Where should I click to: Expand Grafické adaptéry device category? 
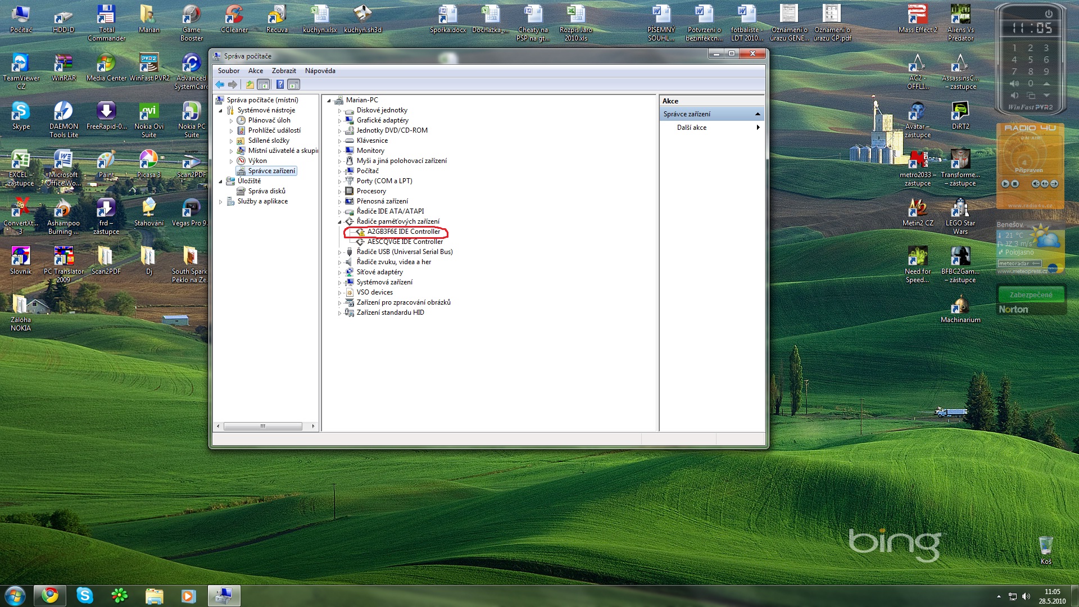(x=339, y=121)
